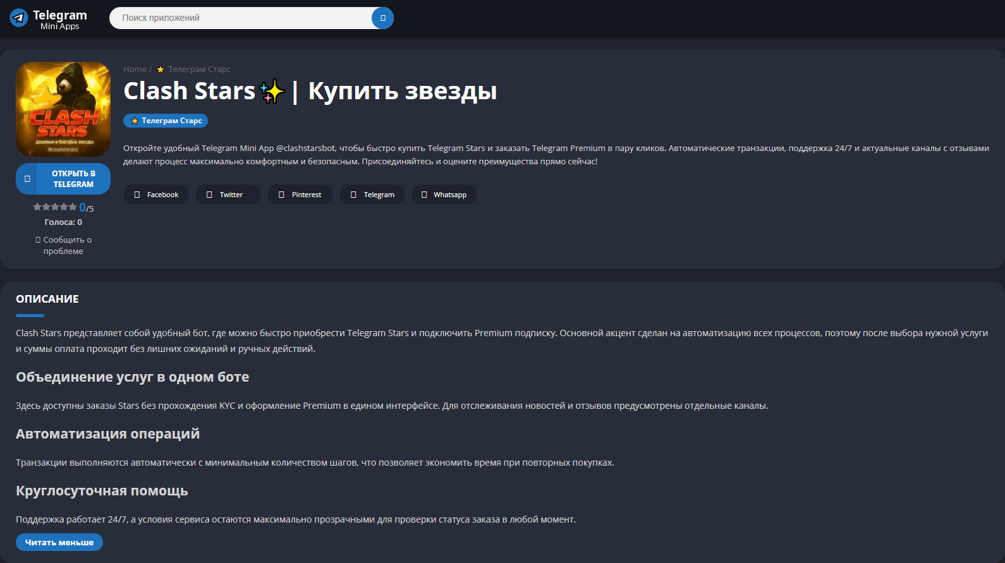
Task: Open the Телеграм Старс breadcrumb link
Action: (x=199, y=70)
